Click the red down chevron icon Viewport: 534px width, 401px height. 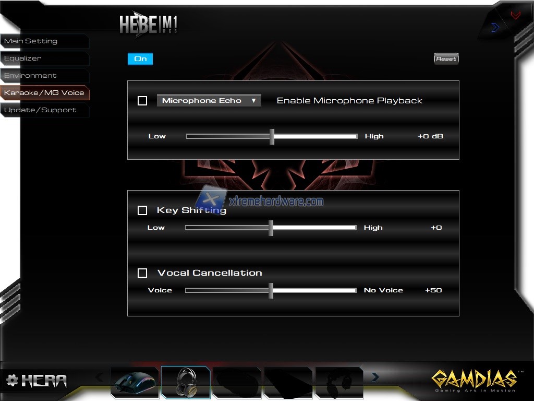515,15
